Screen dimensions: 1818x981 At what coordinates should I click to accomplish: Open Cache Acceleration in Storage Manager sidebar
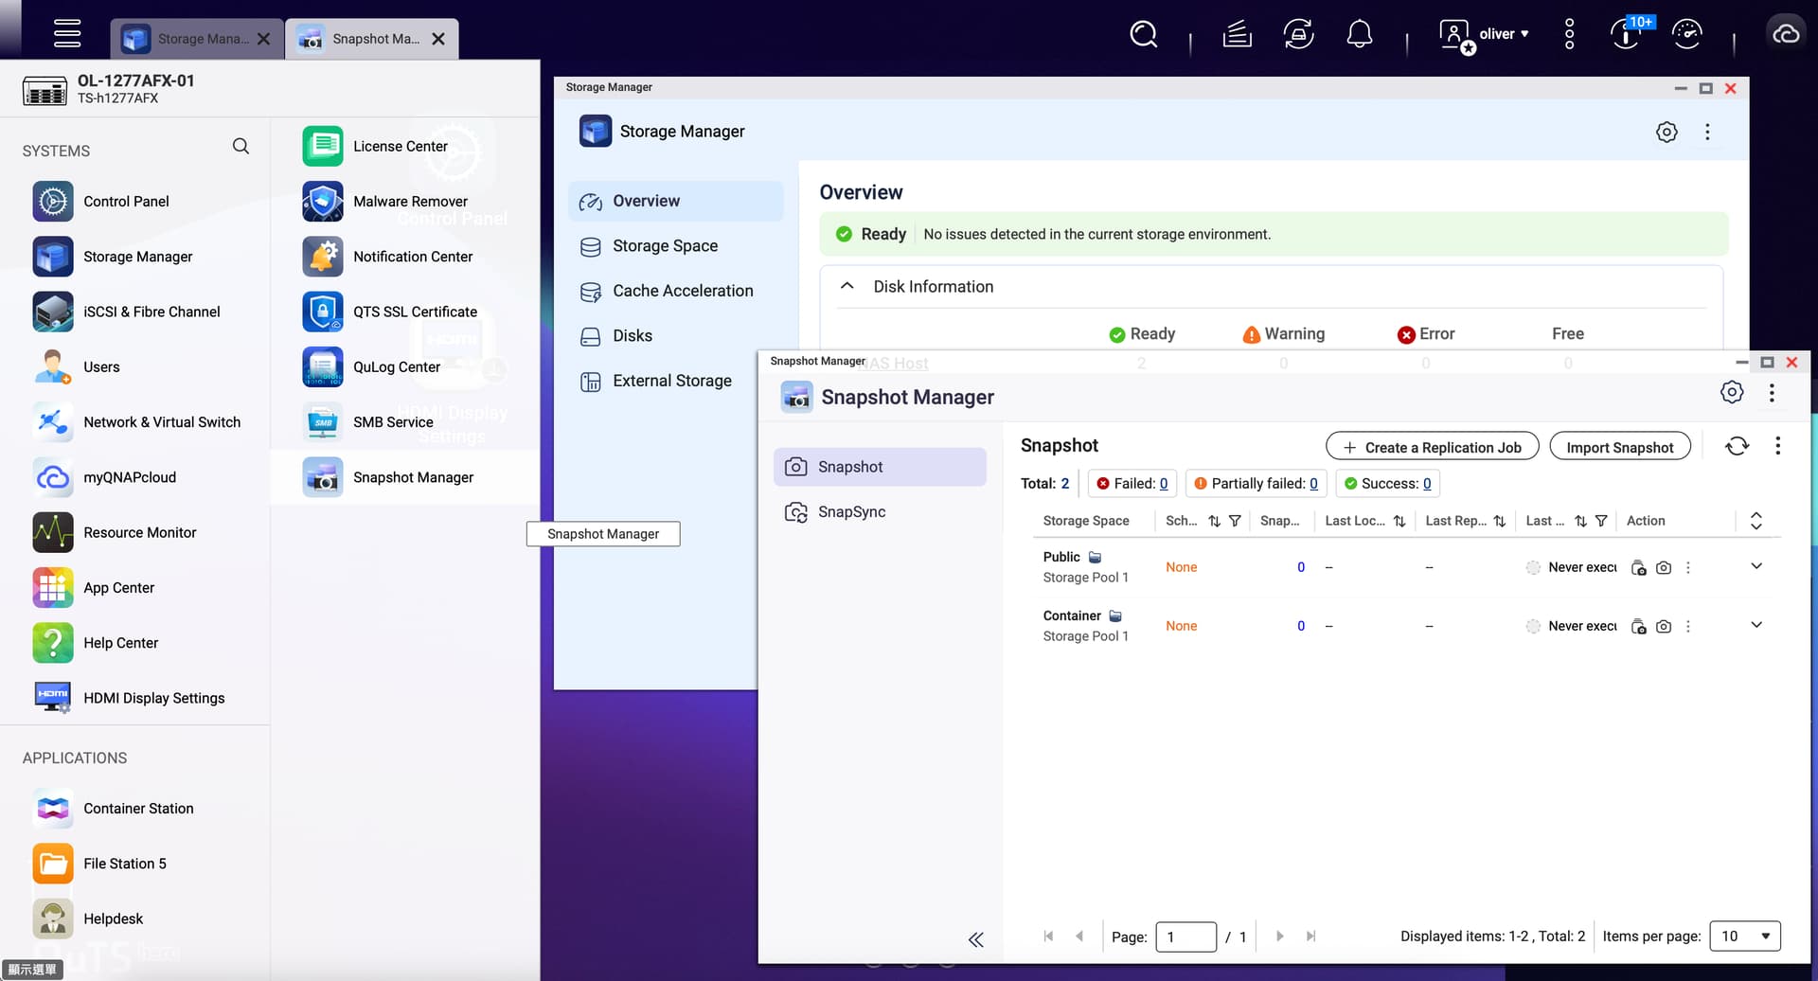pyautogui.click(x=682, y=291)
